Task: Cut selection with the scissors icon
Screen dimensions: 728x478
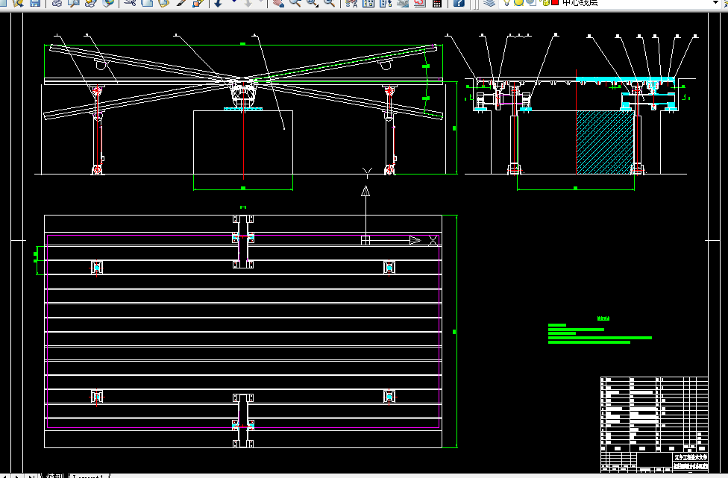Action: click(130, 3)
